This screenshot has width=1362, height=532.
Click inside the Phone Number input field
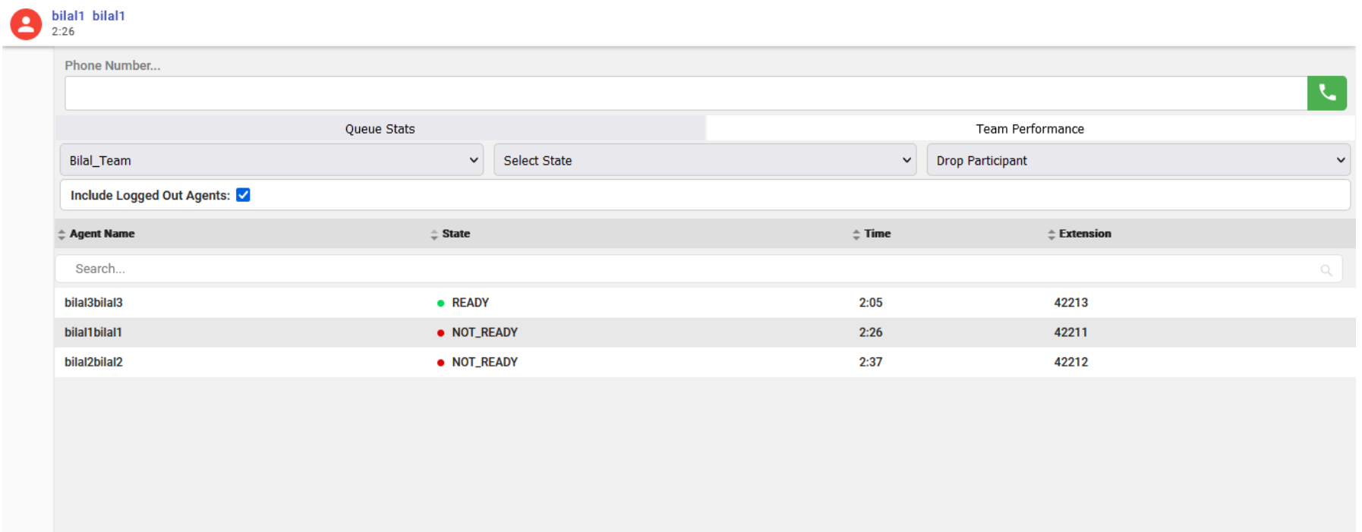(685, 93)
